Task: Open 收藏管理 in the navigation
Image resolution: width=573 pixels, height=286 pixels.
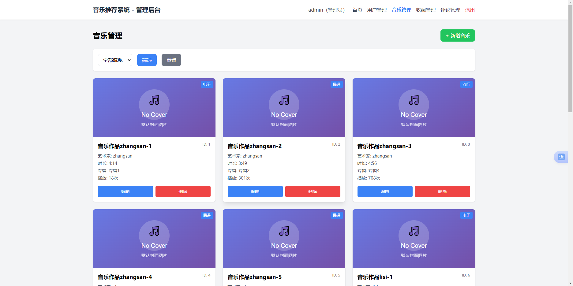Action: (426, 10)
